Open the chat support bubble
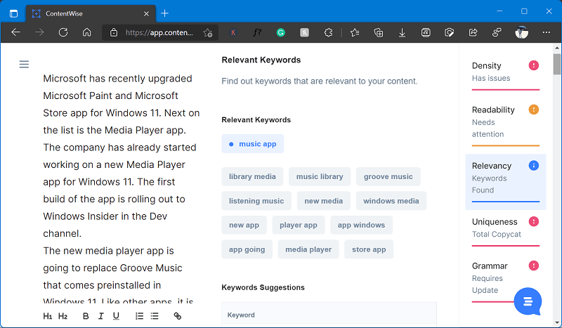562x328 pixels. coord(528,301)
